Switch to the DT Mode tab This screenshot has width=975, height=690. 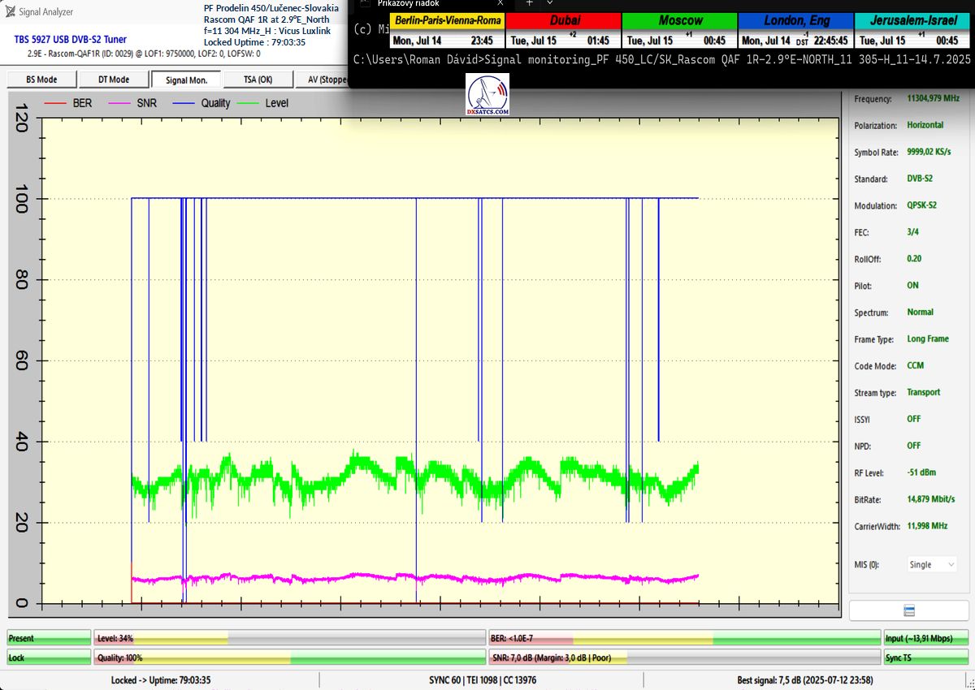[114, 80]
